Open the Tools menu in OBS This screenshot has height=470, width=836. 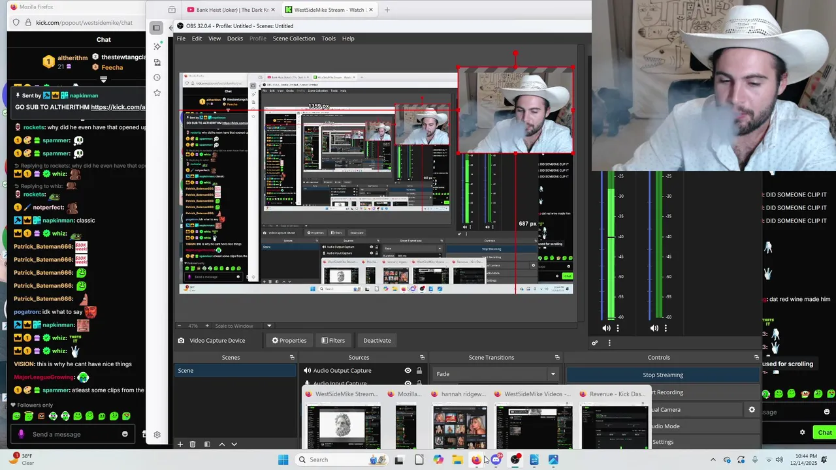coord(329,39)
